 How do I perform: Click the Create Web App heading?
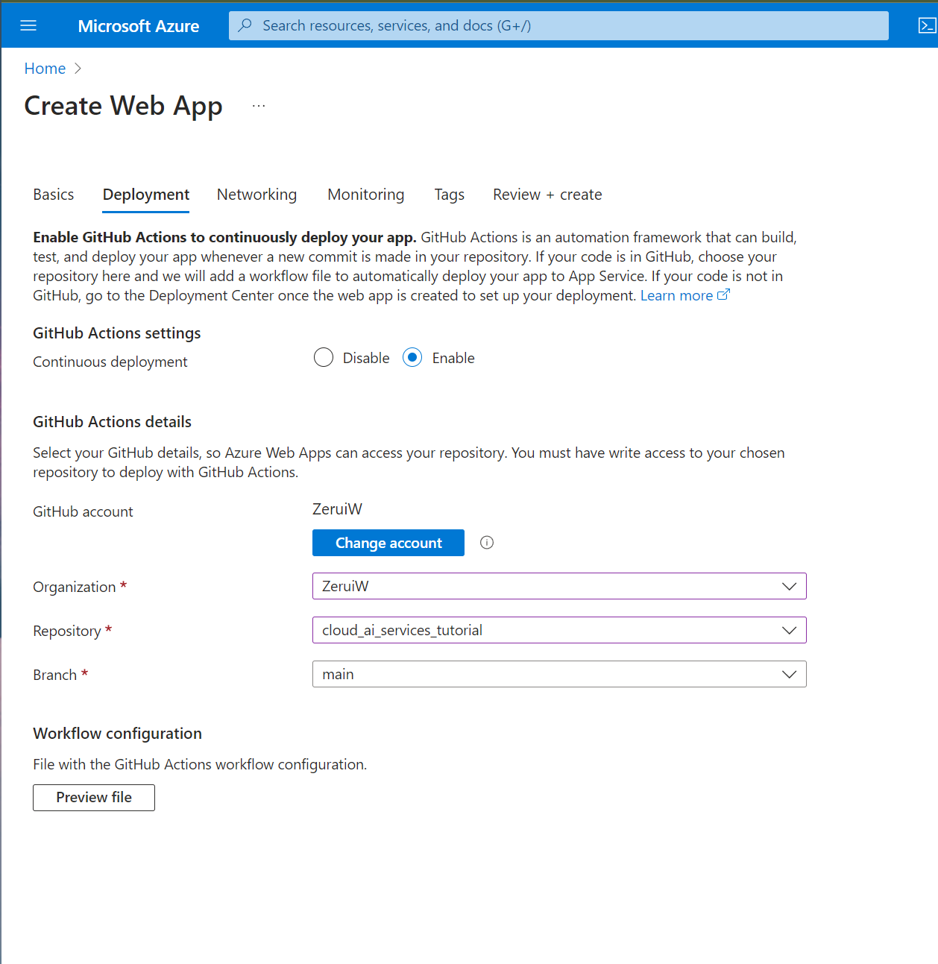pyautogui.click(x=124, y=107)
